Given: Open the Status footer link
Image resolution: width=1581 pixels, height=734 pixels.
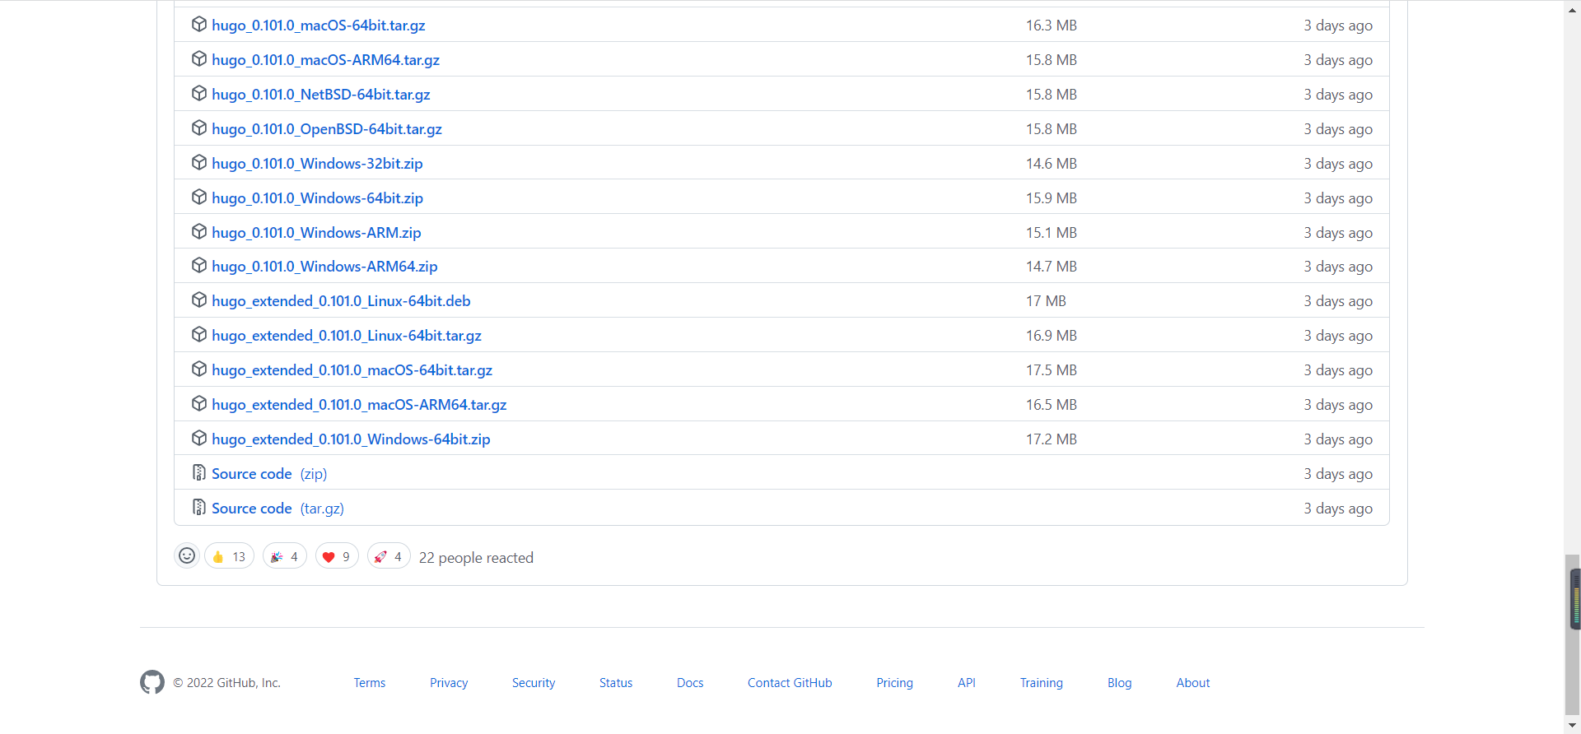Looking at the screenshot, I should [x=616, y=683].
